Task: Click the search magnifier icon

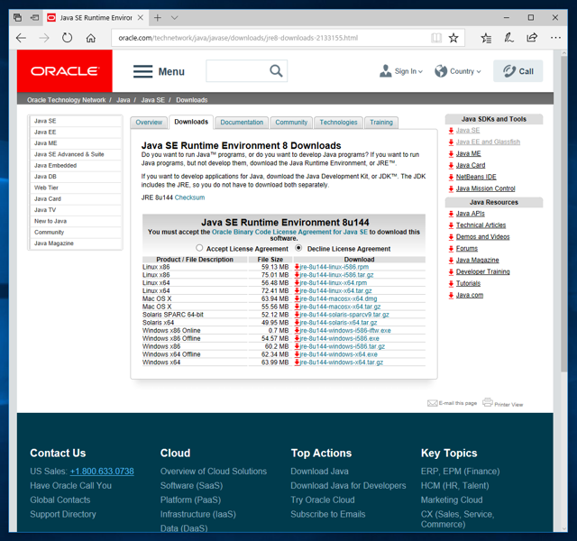Action: point(276,70)
